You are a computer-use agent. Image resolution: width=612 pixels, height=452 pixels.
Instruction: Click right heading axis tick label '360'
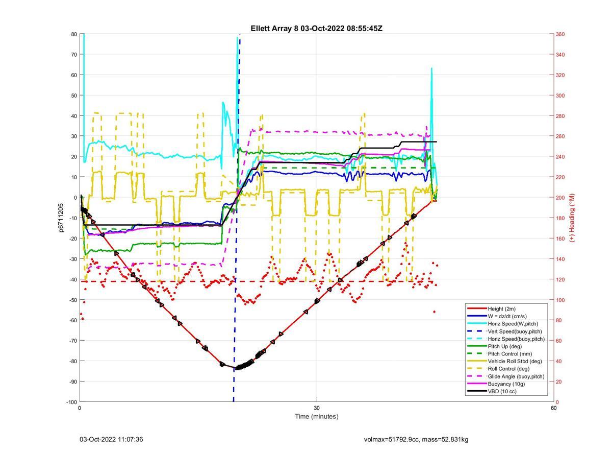click(560, 34)
